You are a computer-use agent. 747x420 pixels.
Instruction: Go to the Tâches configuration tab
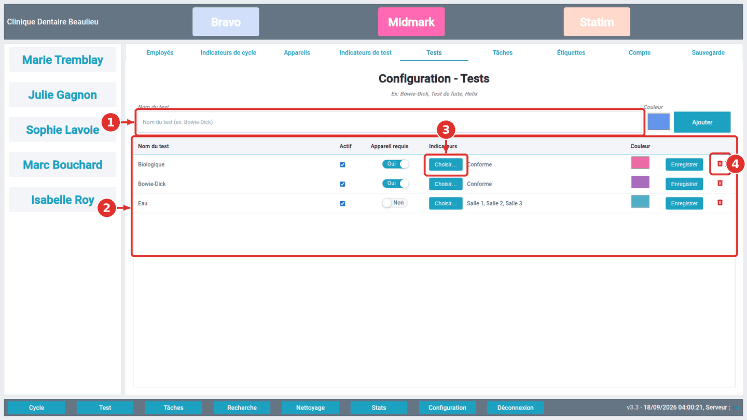point(503,53)
